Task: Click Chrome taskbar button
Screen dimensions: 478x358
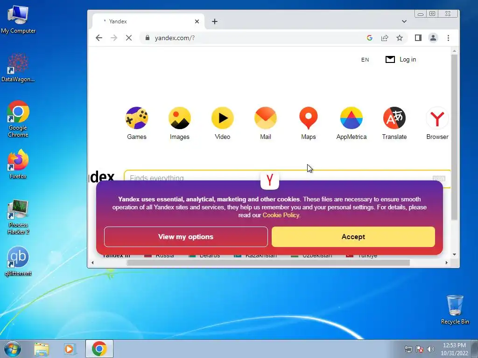Action: pyautogui.click(x=99, y=349)
